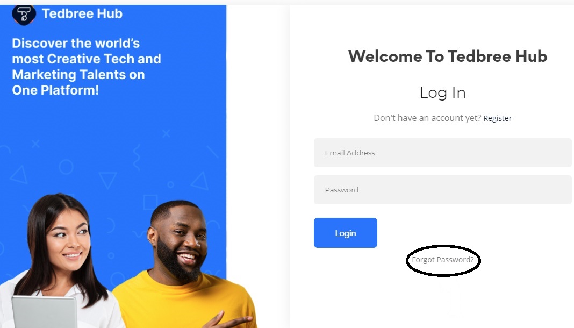Focus the Email Address field

point(442,153)
